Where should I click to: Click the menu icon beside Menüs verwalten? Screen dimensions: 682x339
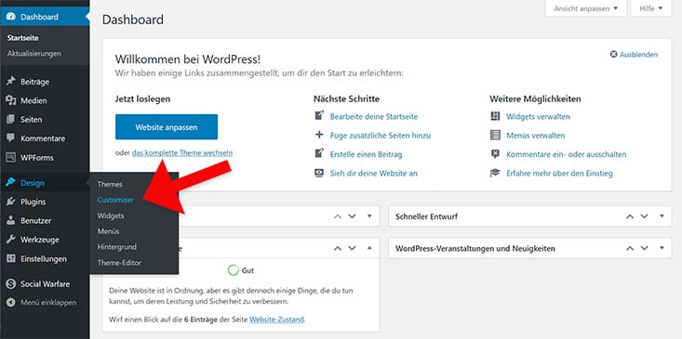pos(495,135)
